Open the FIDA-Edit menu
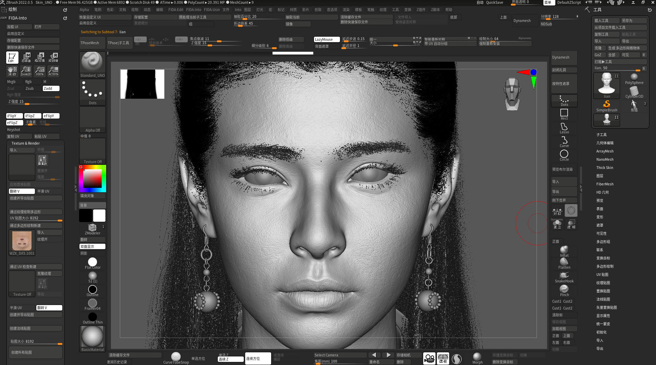This screenshot has width=656, height=365. (176, 10)
